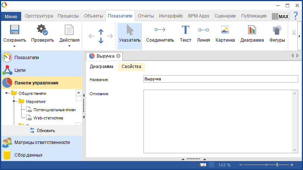Viewport: 303px width, 170px height.
Task: Open the Меню button
Action: point(11,16)
